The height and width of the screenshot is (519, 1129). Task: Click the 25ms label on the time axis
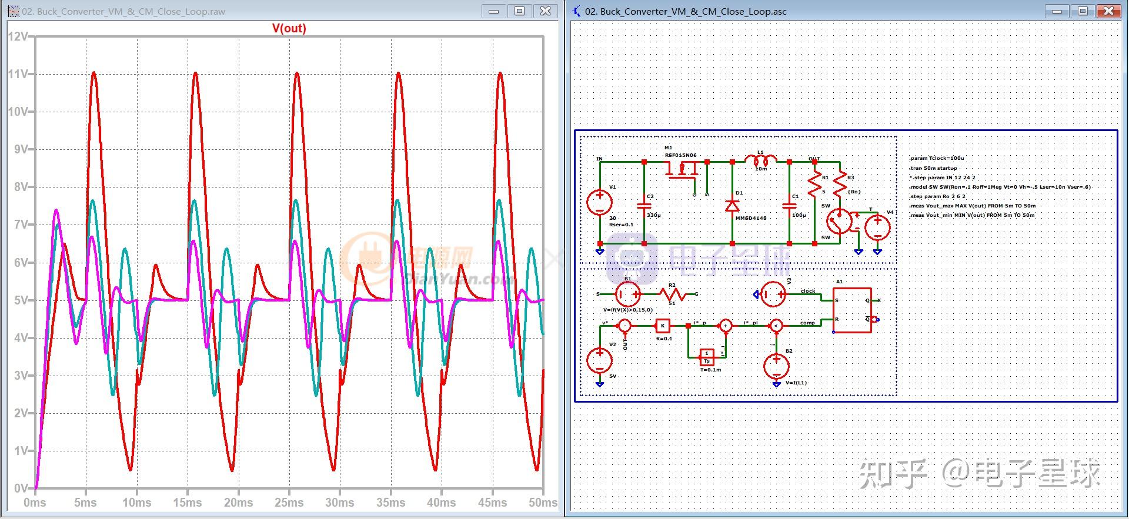click(x=289, y=503)
